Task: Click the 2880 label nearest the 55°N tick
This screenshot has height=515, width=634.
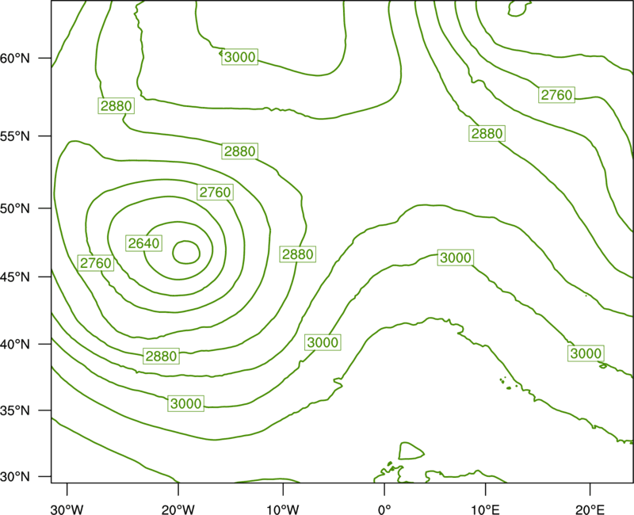Action: [116, 106]
